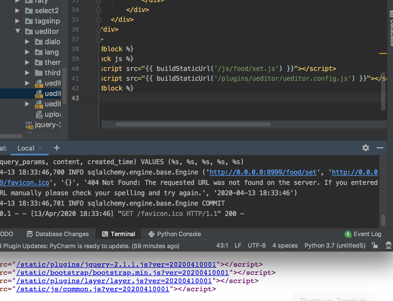Open the uploa file in the project tree

48,114
